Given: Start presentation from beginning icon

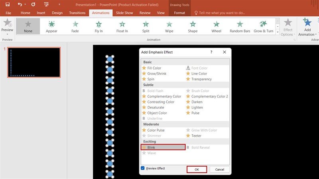Looking at the screenshot, I should [46, 4].
